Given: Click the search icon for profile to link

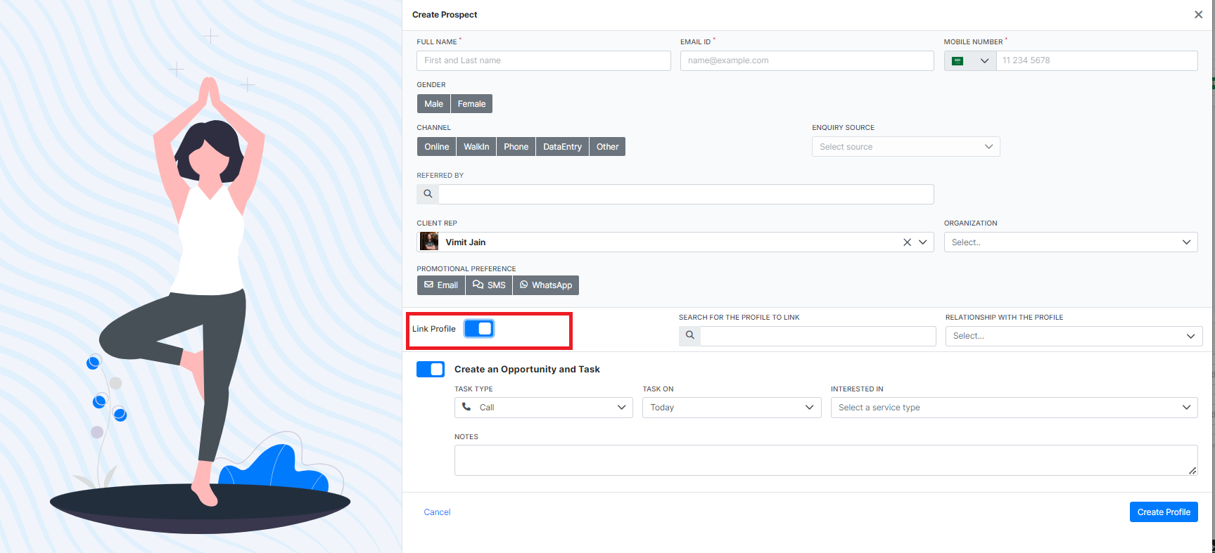Looking at the screenshot, I should point(690,336).
